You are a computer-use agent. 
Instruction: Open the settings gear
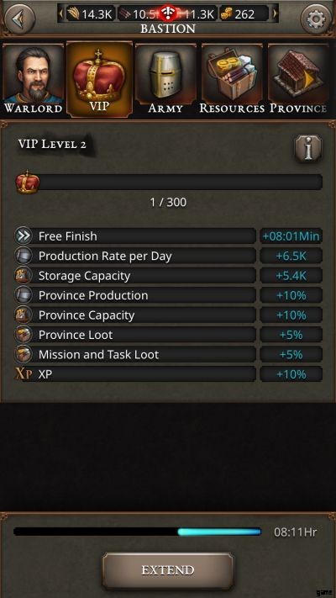coord(318,19)
